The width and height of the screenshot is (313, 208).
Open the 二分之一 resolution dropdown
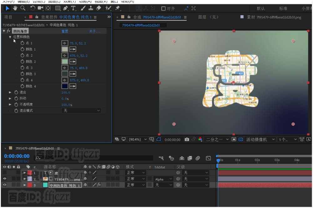click(x=217, y=139)
